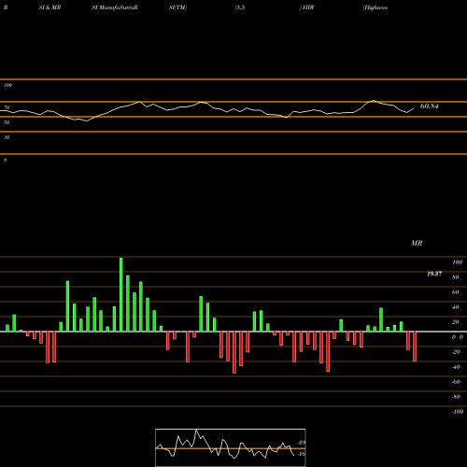Click the 60 label on MR axis

456,292
